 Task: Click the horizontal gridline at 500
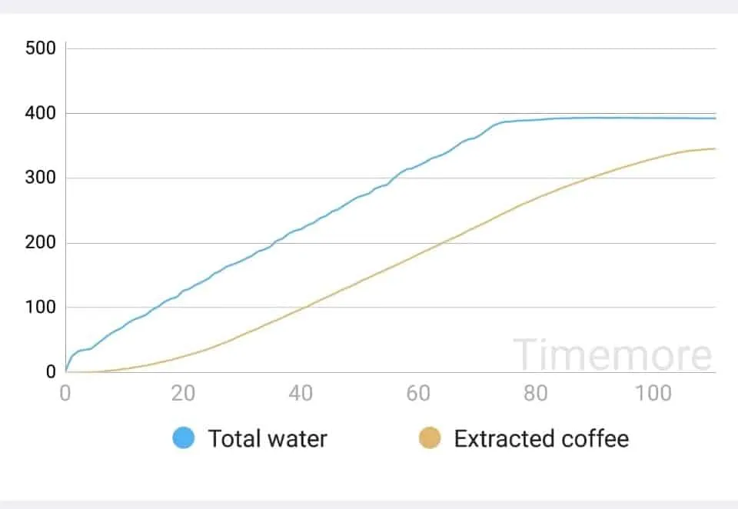tap(384, 48)
